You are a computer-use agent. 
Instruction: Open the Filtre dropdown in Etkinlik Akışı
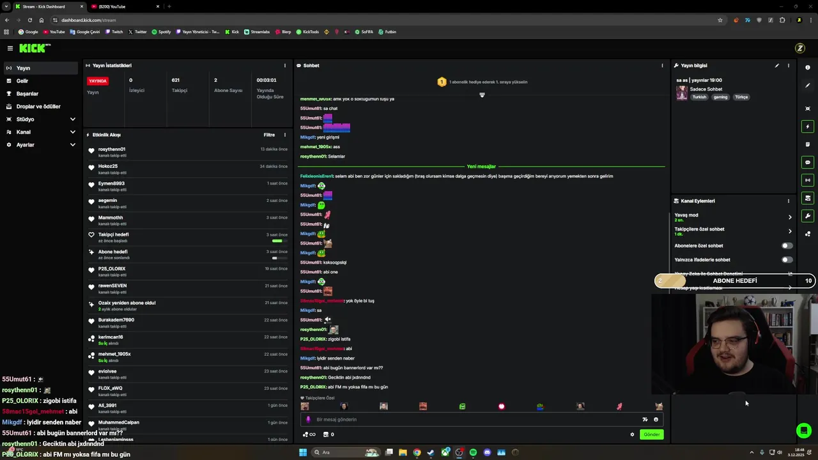pyautogui.click(x=269, y=135)
